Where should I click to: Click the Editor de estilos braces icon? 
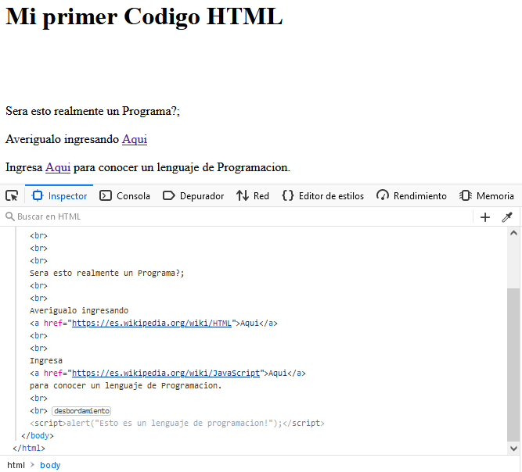click(x=288, y=195)
